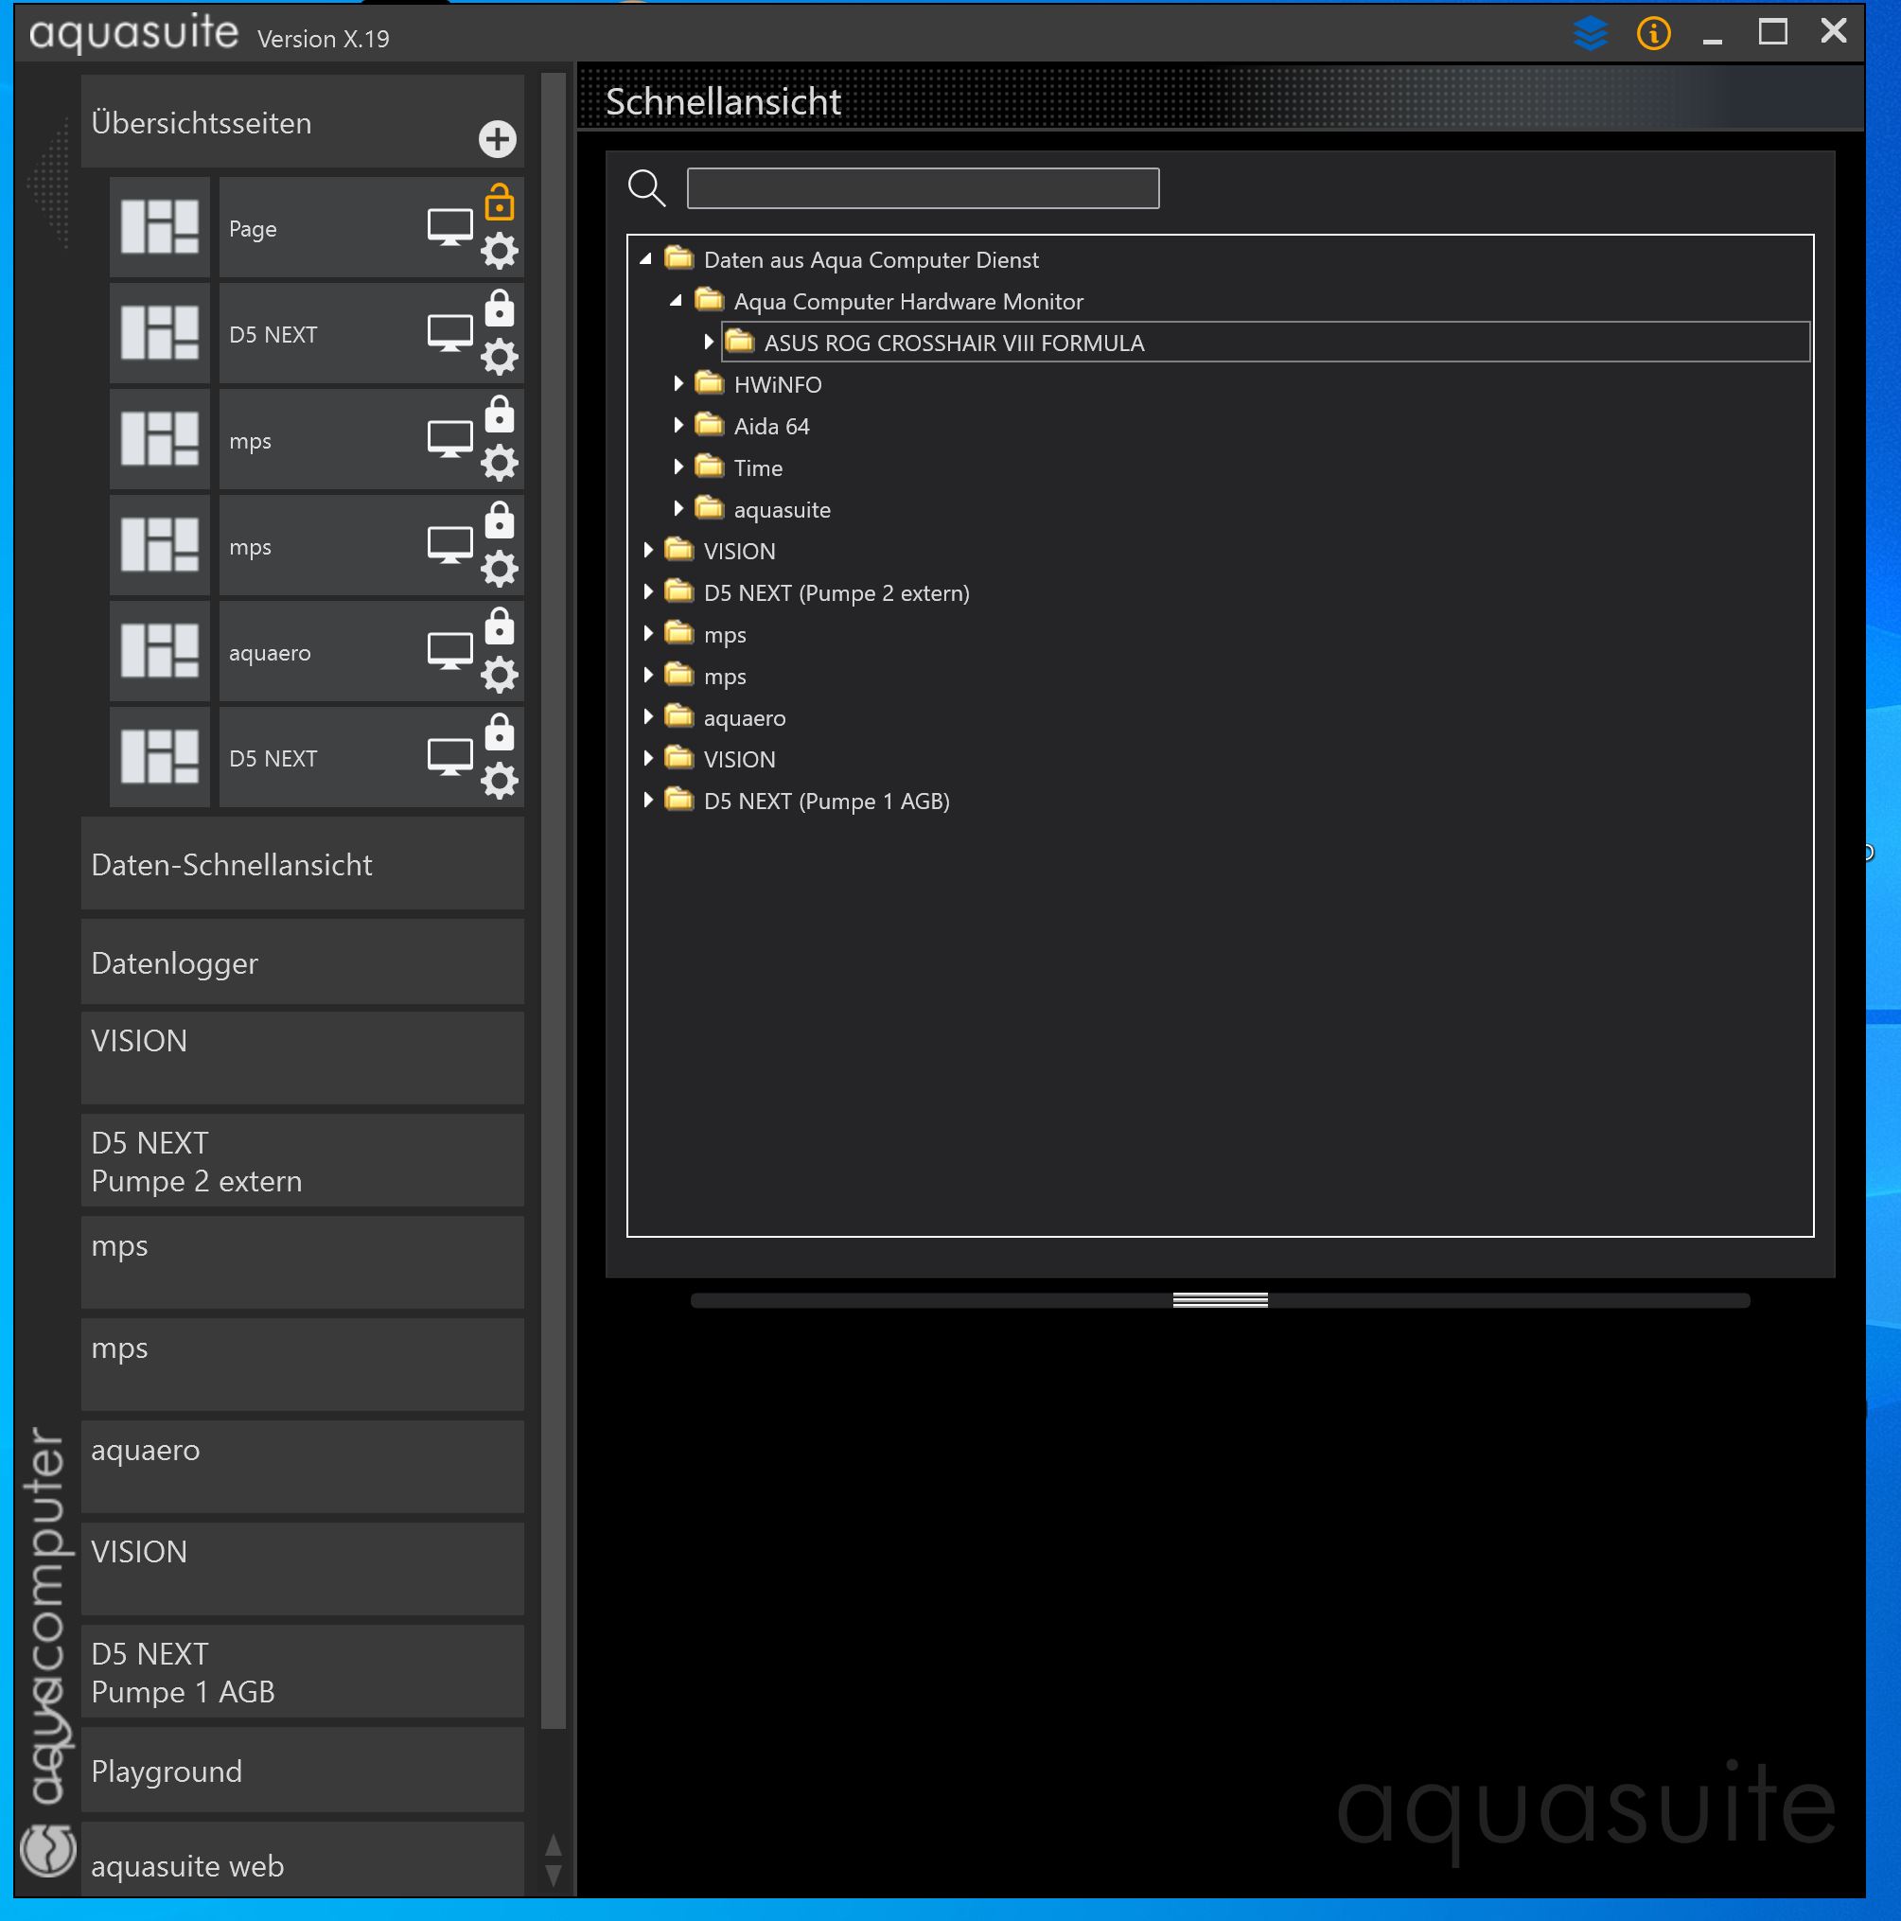Image resolution: width=1901 pixels, height=1921 pixels.
Task: Click the search magnifier icon
Action: 646,188
